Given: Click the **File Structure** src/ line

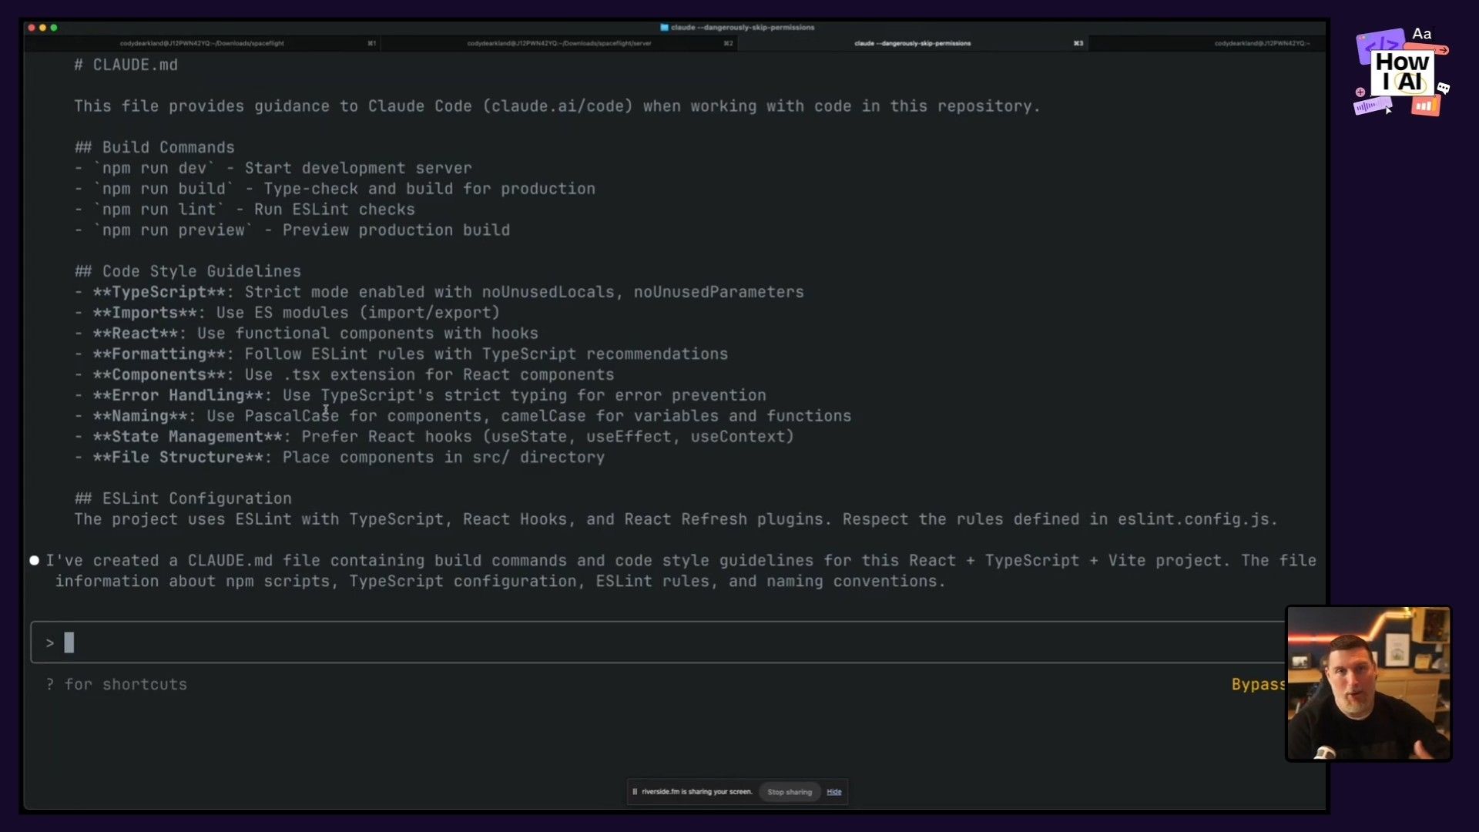Looking at the screenshot, I should pyautogui.click(x=340, y=458).
